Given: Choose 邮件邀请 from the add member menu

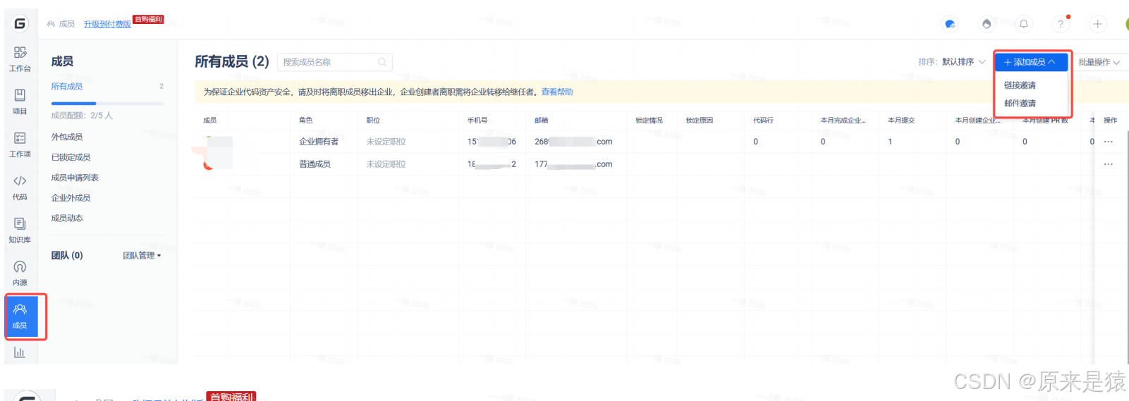Looking at the screenshot, I should pos(1020,104).
